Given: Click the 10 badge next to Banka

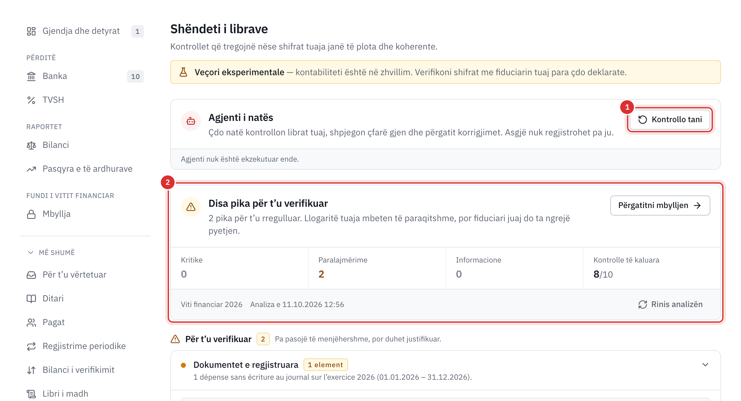Looking at the screenshot, I should click(x=135, y=76).
